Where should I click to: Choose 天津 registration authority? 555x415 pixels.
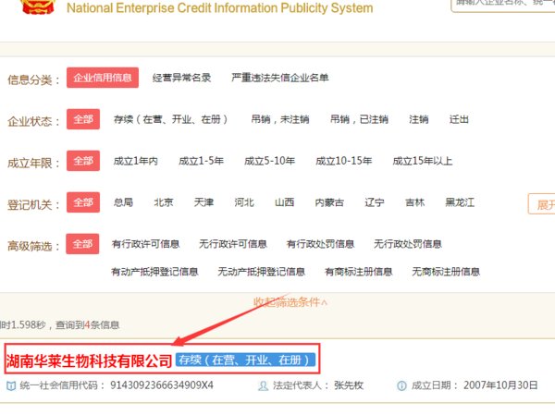point(203,202)
